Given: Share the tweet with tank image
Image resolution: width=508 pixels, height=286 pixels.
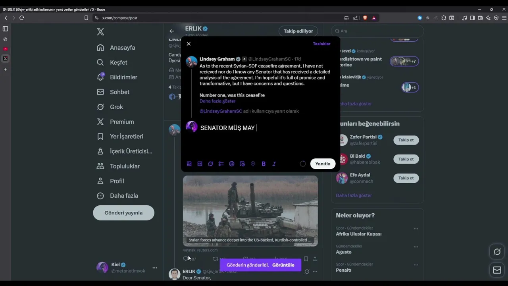Looking at the screenshot, I should (x=315, y=259).
